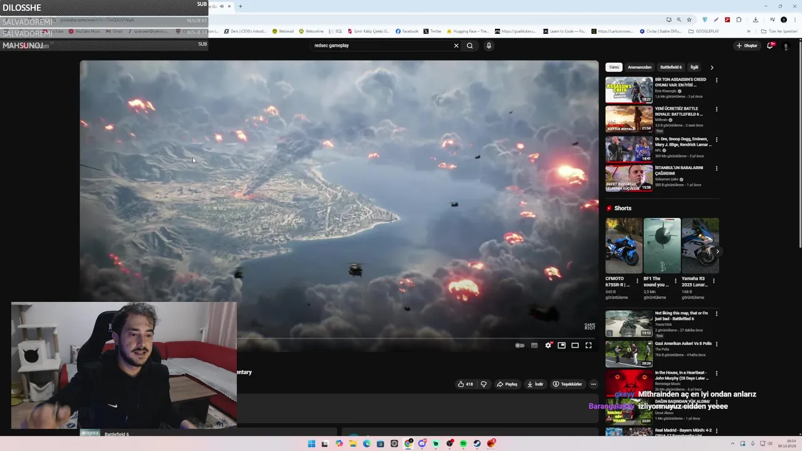Enter fullscreen on the video player
This screenshot has width=802, height=451.
pos(588,345)
